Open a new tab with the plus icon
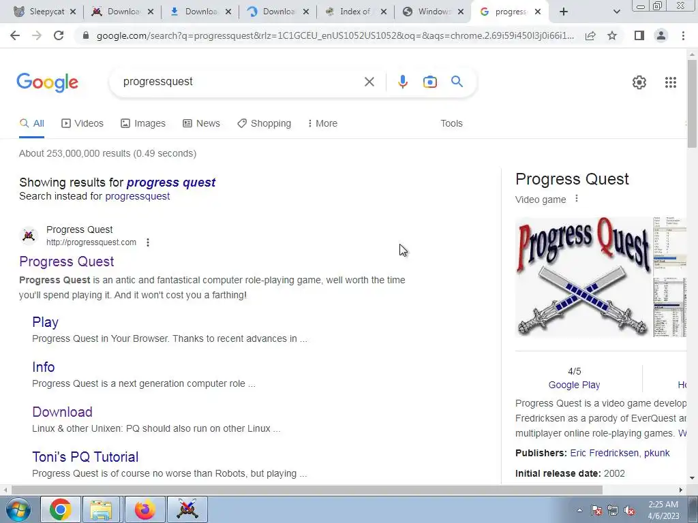The height and width of the screenshot is (523, 698). pos(564,12)
